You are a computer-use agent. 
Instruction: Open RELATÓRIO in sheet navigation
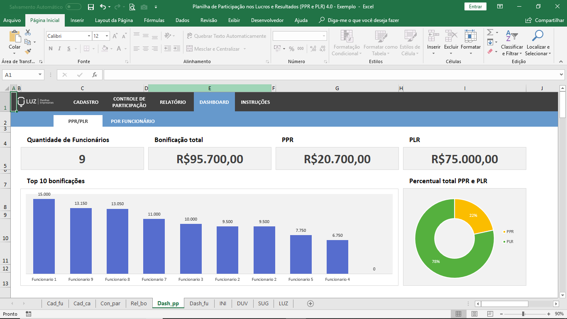(x=173, y=102)
